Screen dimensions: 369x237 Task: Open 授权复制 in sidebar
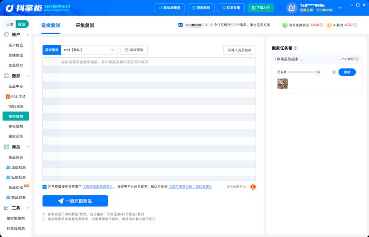(x=16, y=126)
